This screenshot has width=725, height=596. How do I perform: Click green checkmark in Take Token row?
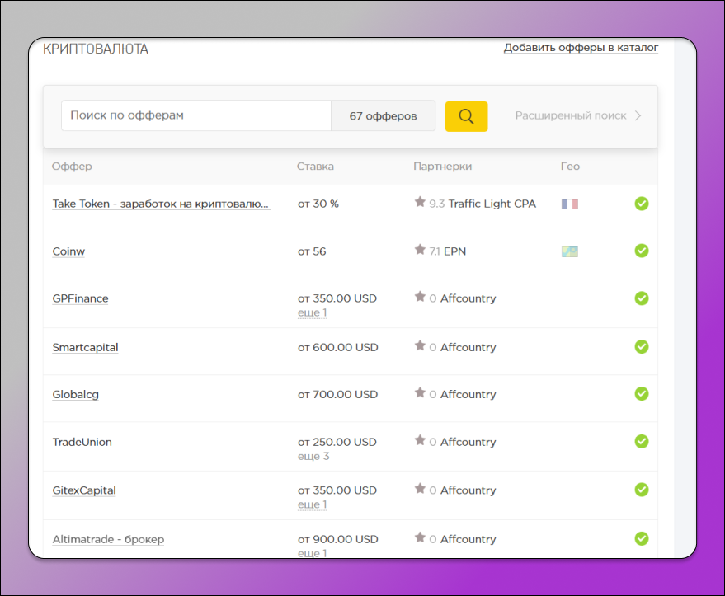pyautogui.click(x=641, y=204)
